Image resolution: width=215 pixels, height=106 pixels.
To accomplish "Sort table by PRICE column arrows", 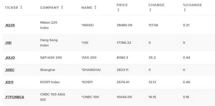I will coord(118,10).
